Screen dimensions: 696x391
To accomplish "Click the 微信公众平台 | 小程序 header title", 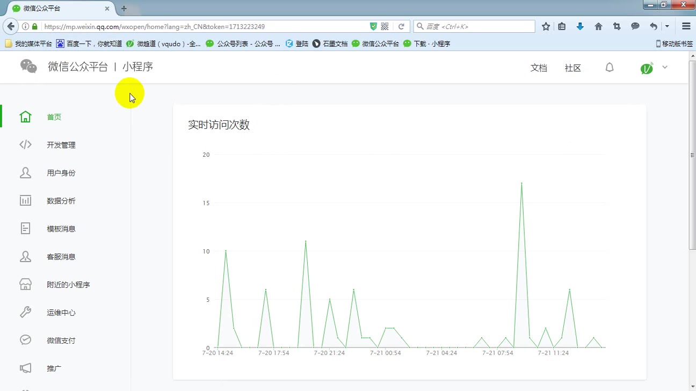I will pyautogui.click(x=100, y=67).
